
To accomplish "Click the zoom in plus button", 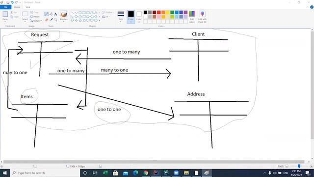I will (312, 166).
